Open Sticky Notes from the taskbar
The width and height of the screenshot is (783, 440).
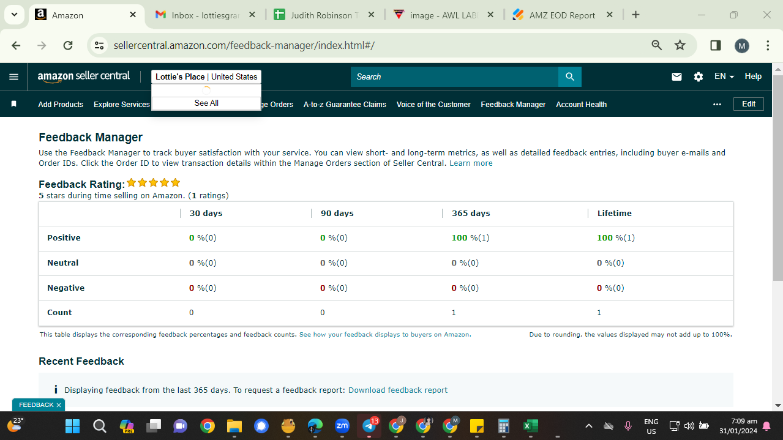click(477, 426)
